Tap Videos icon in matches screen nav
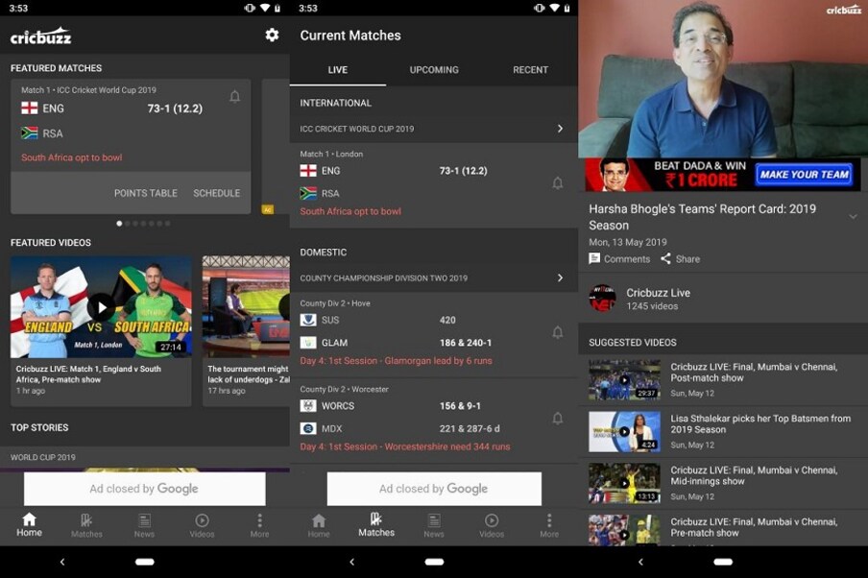Screen dimensions: 868x578 click(492, 525)
